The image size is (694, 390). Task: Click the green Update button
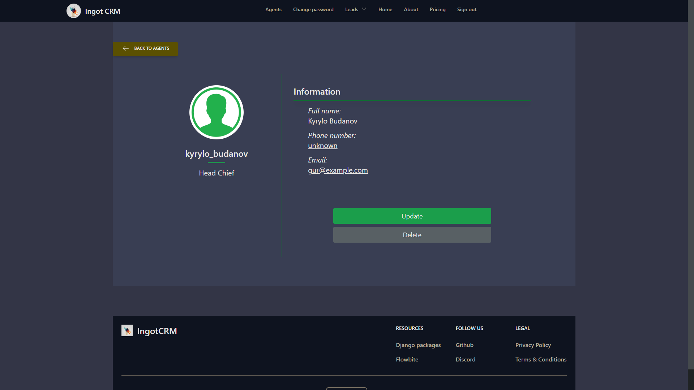tap(412, 216)
